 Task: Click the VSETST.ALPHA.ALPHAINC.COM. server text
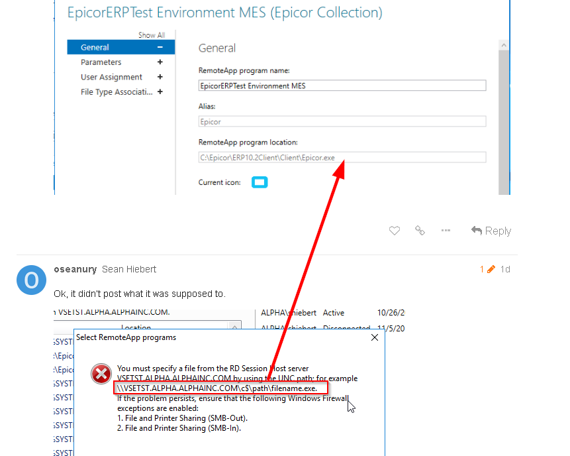[x=114, y=312]
